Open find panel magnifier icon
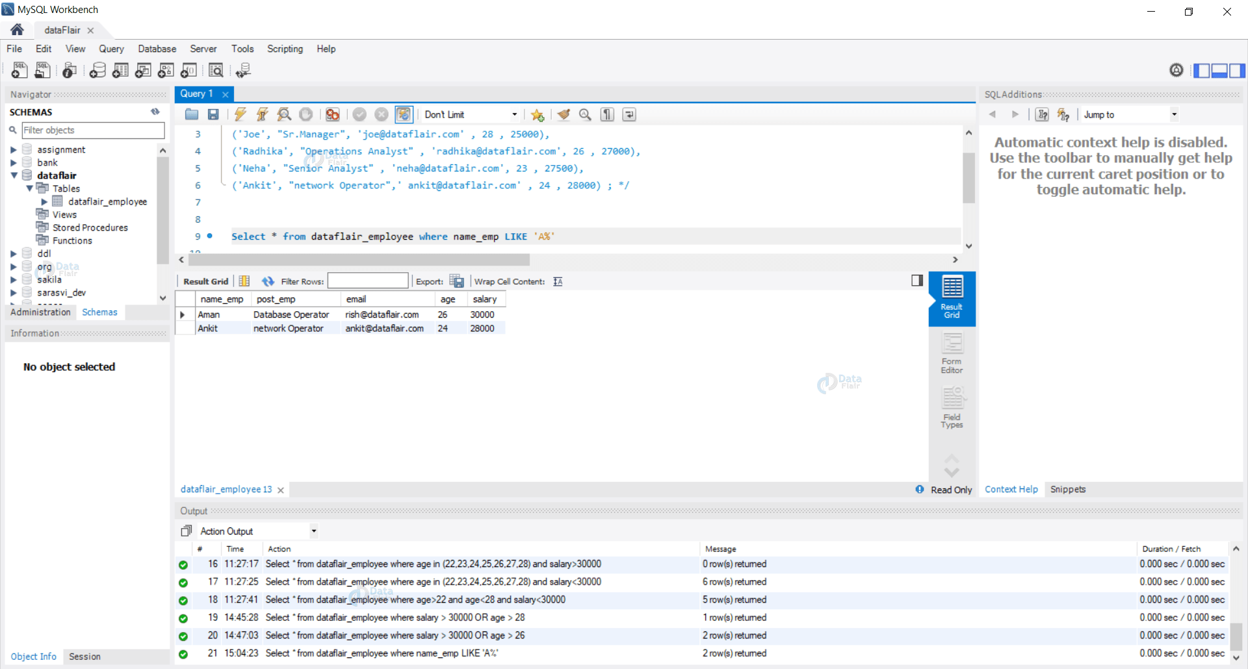 click(x=585, y=115)
